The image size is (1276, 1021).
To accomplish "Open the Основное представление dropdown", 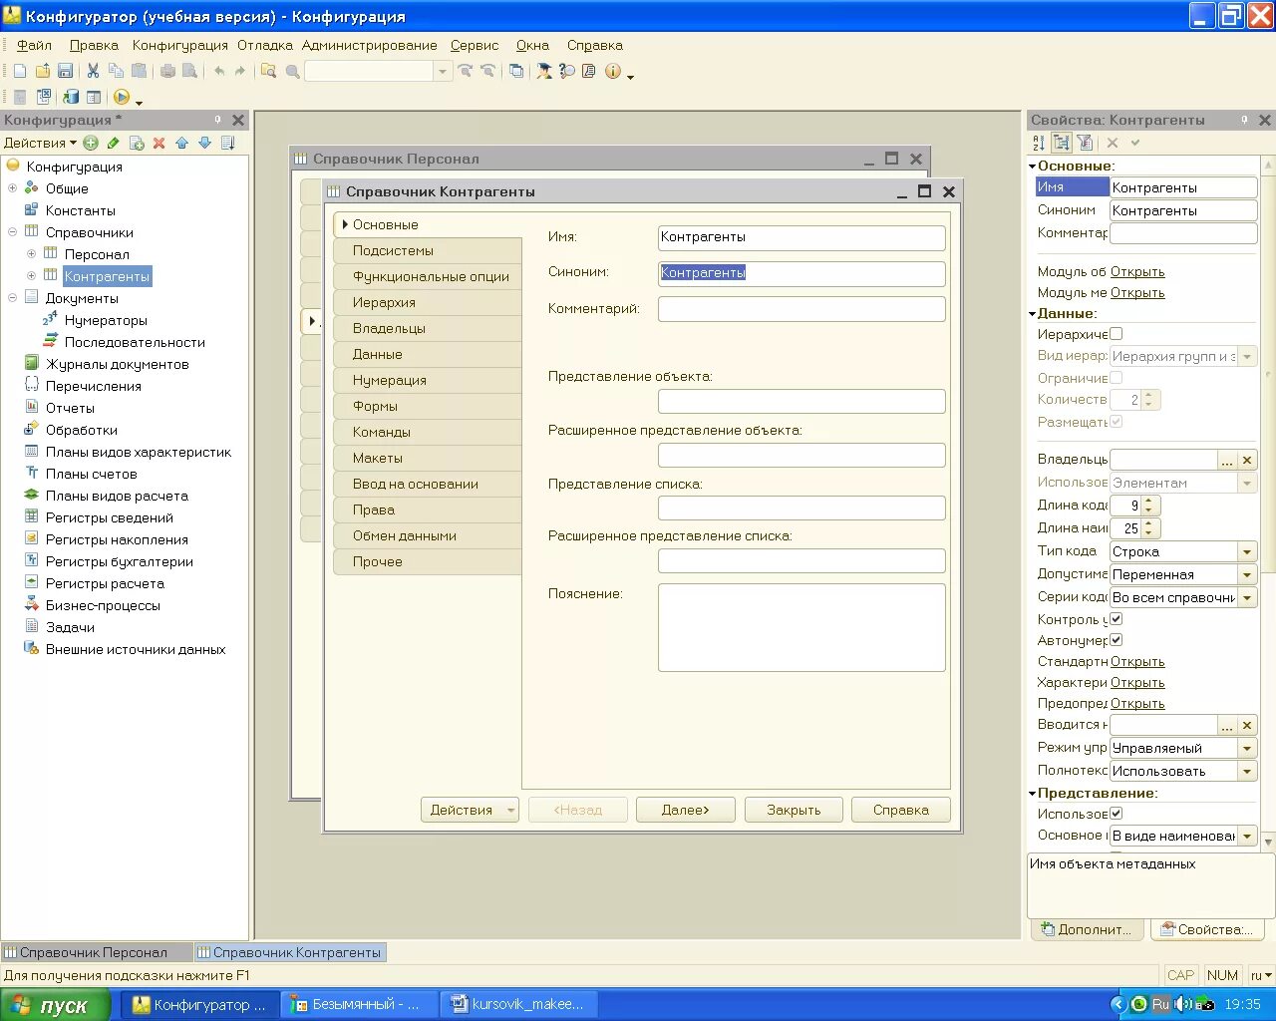I will click(1247, 836).
